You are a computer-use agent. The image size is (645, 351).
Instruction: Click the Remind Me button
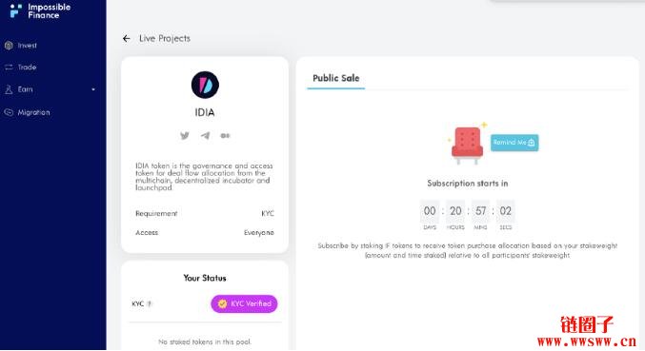point(514,143)
